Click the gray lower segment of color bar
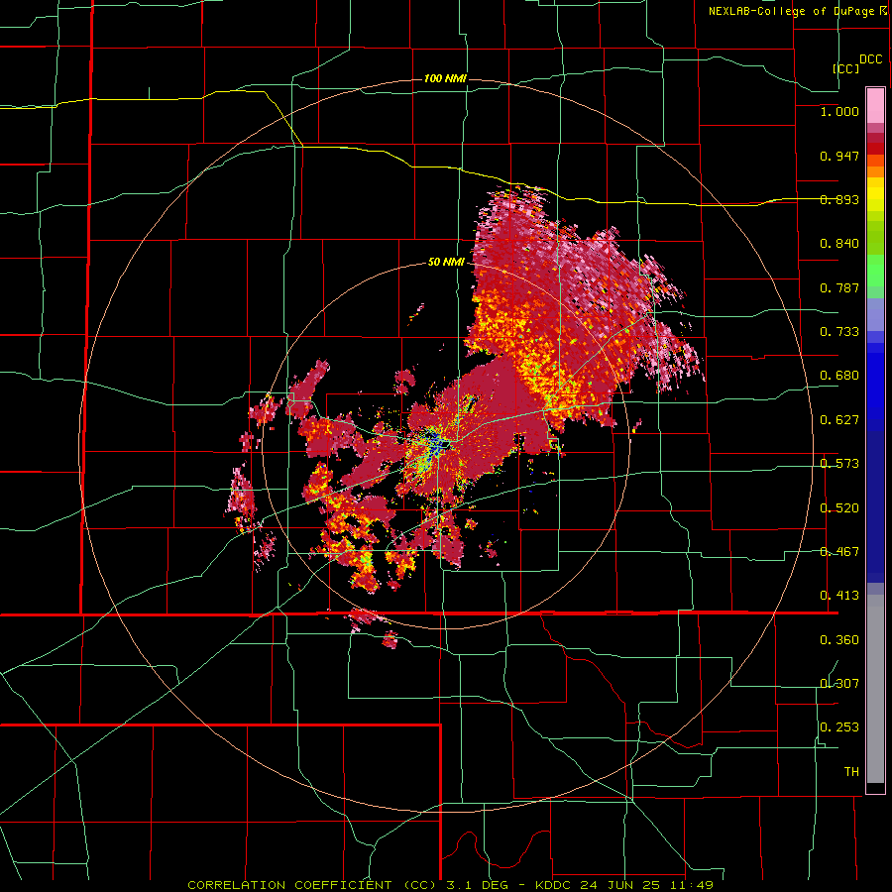 (x=875, y=689)
